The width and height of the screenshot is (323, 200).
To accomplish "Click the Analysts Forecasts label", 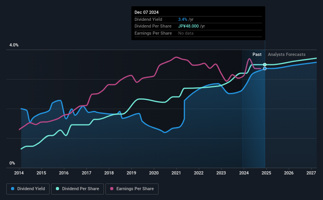I will [x=286, y=54].
